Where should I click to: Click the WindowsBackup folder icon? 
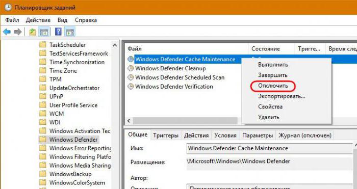coord(42,174)
